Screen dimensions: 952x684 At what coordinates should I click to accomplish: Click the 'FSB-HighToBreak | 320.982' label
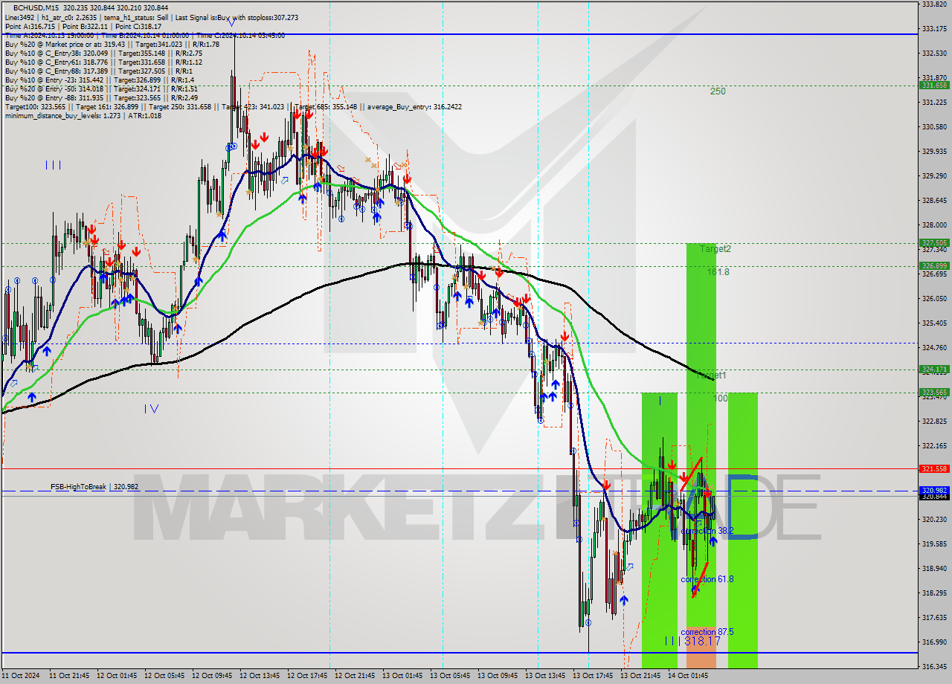point(94,486)
